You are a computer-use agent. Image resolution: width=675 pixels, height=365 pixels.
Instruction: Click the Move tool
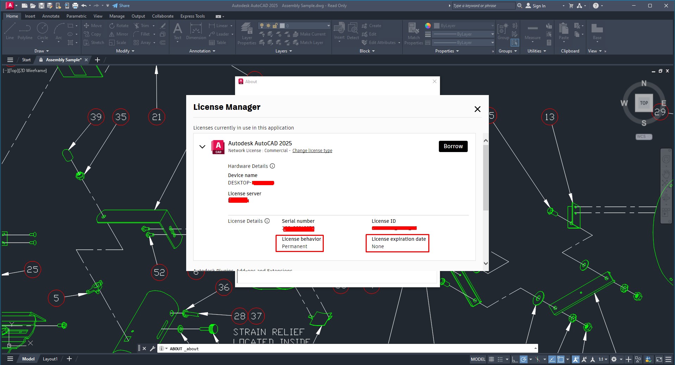click(93, 26)
